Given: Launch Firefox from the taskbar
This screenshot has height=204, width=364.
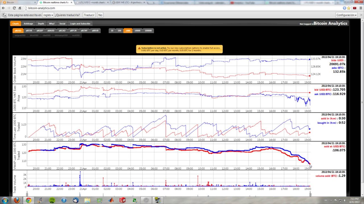Looking at the screenshot, I should (17, 200).
